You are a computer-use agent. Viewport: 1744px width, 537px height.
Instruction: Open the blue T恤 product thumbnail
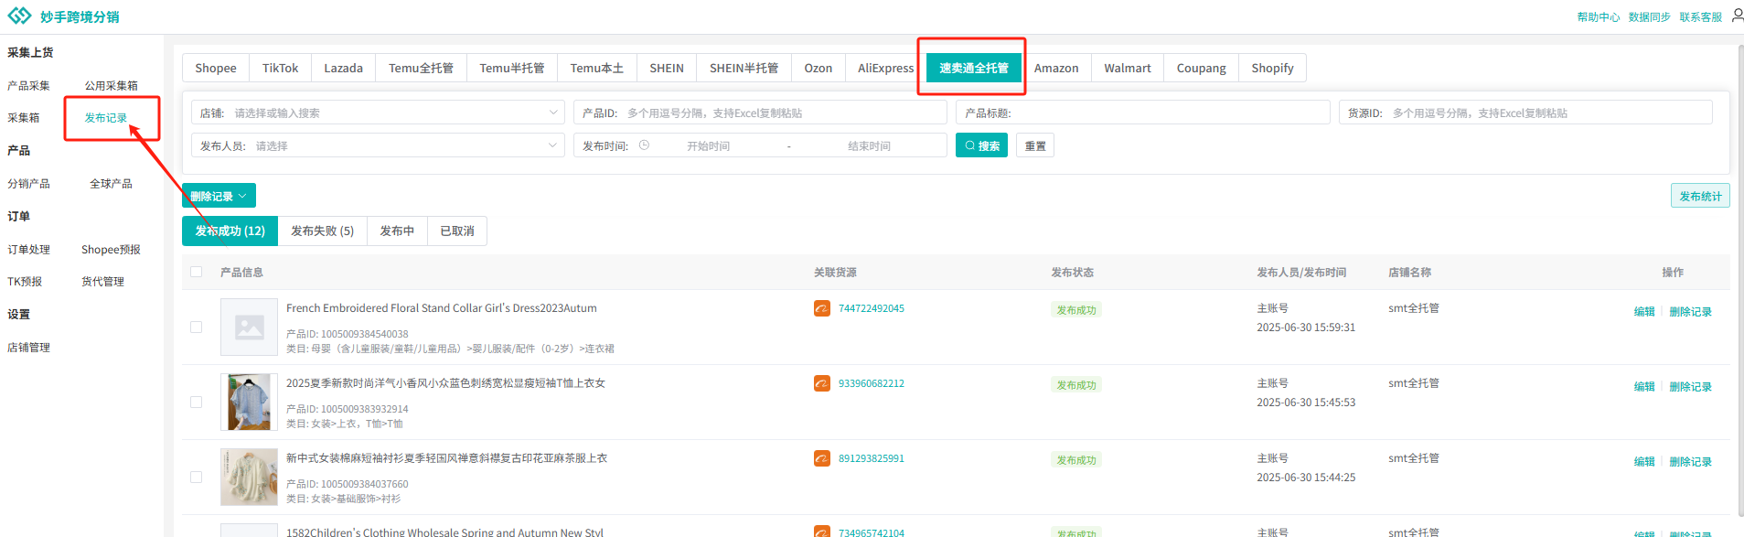(x=249, y=402)
